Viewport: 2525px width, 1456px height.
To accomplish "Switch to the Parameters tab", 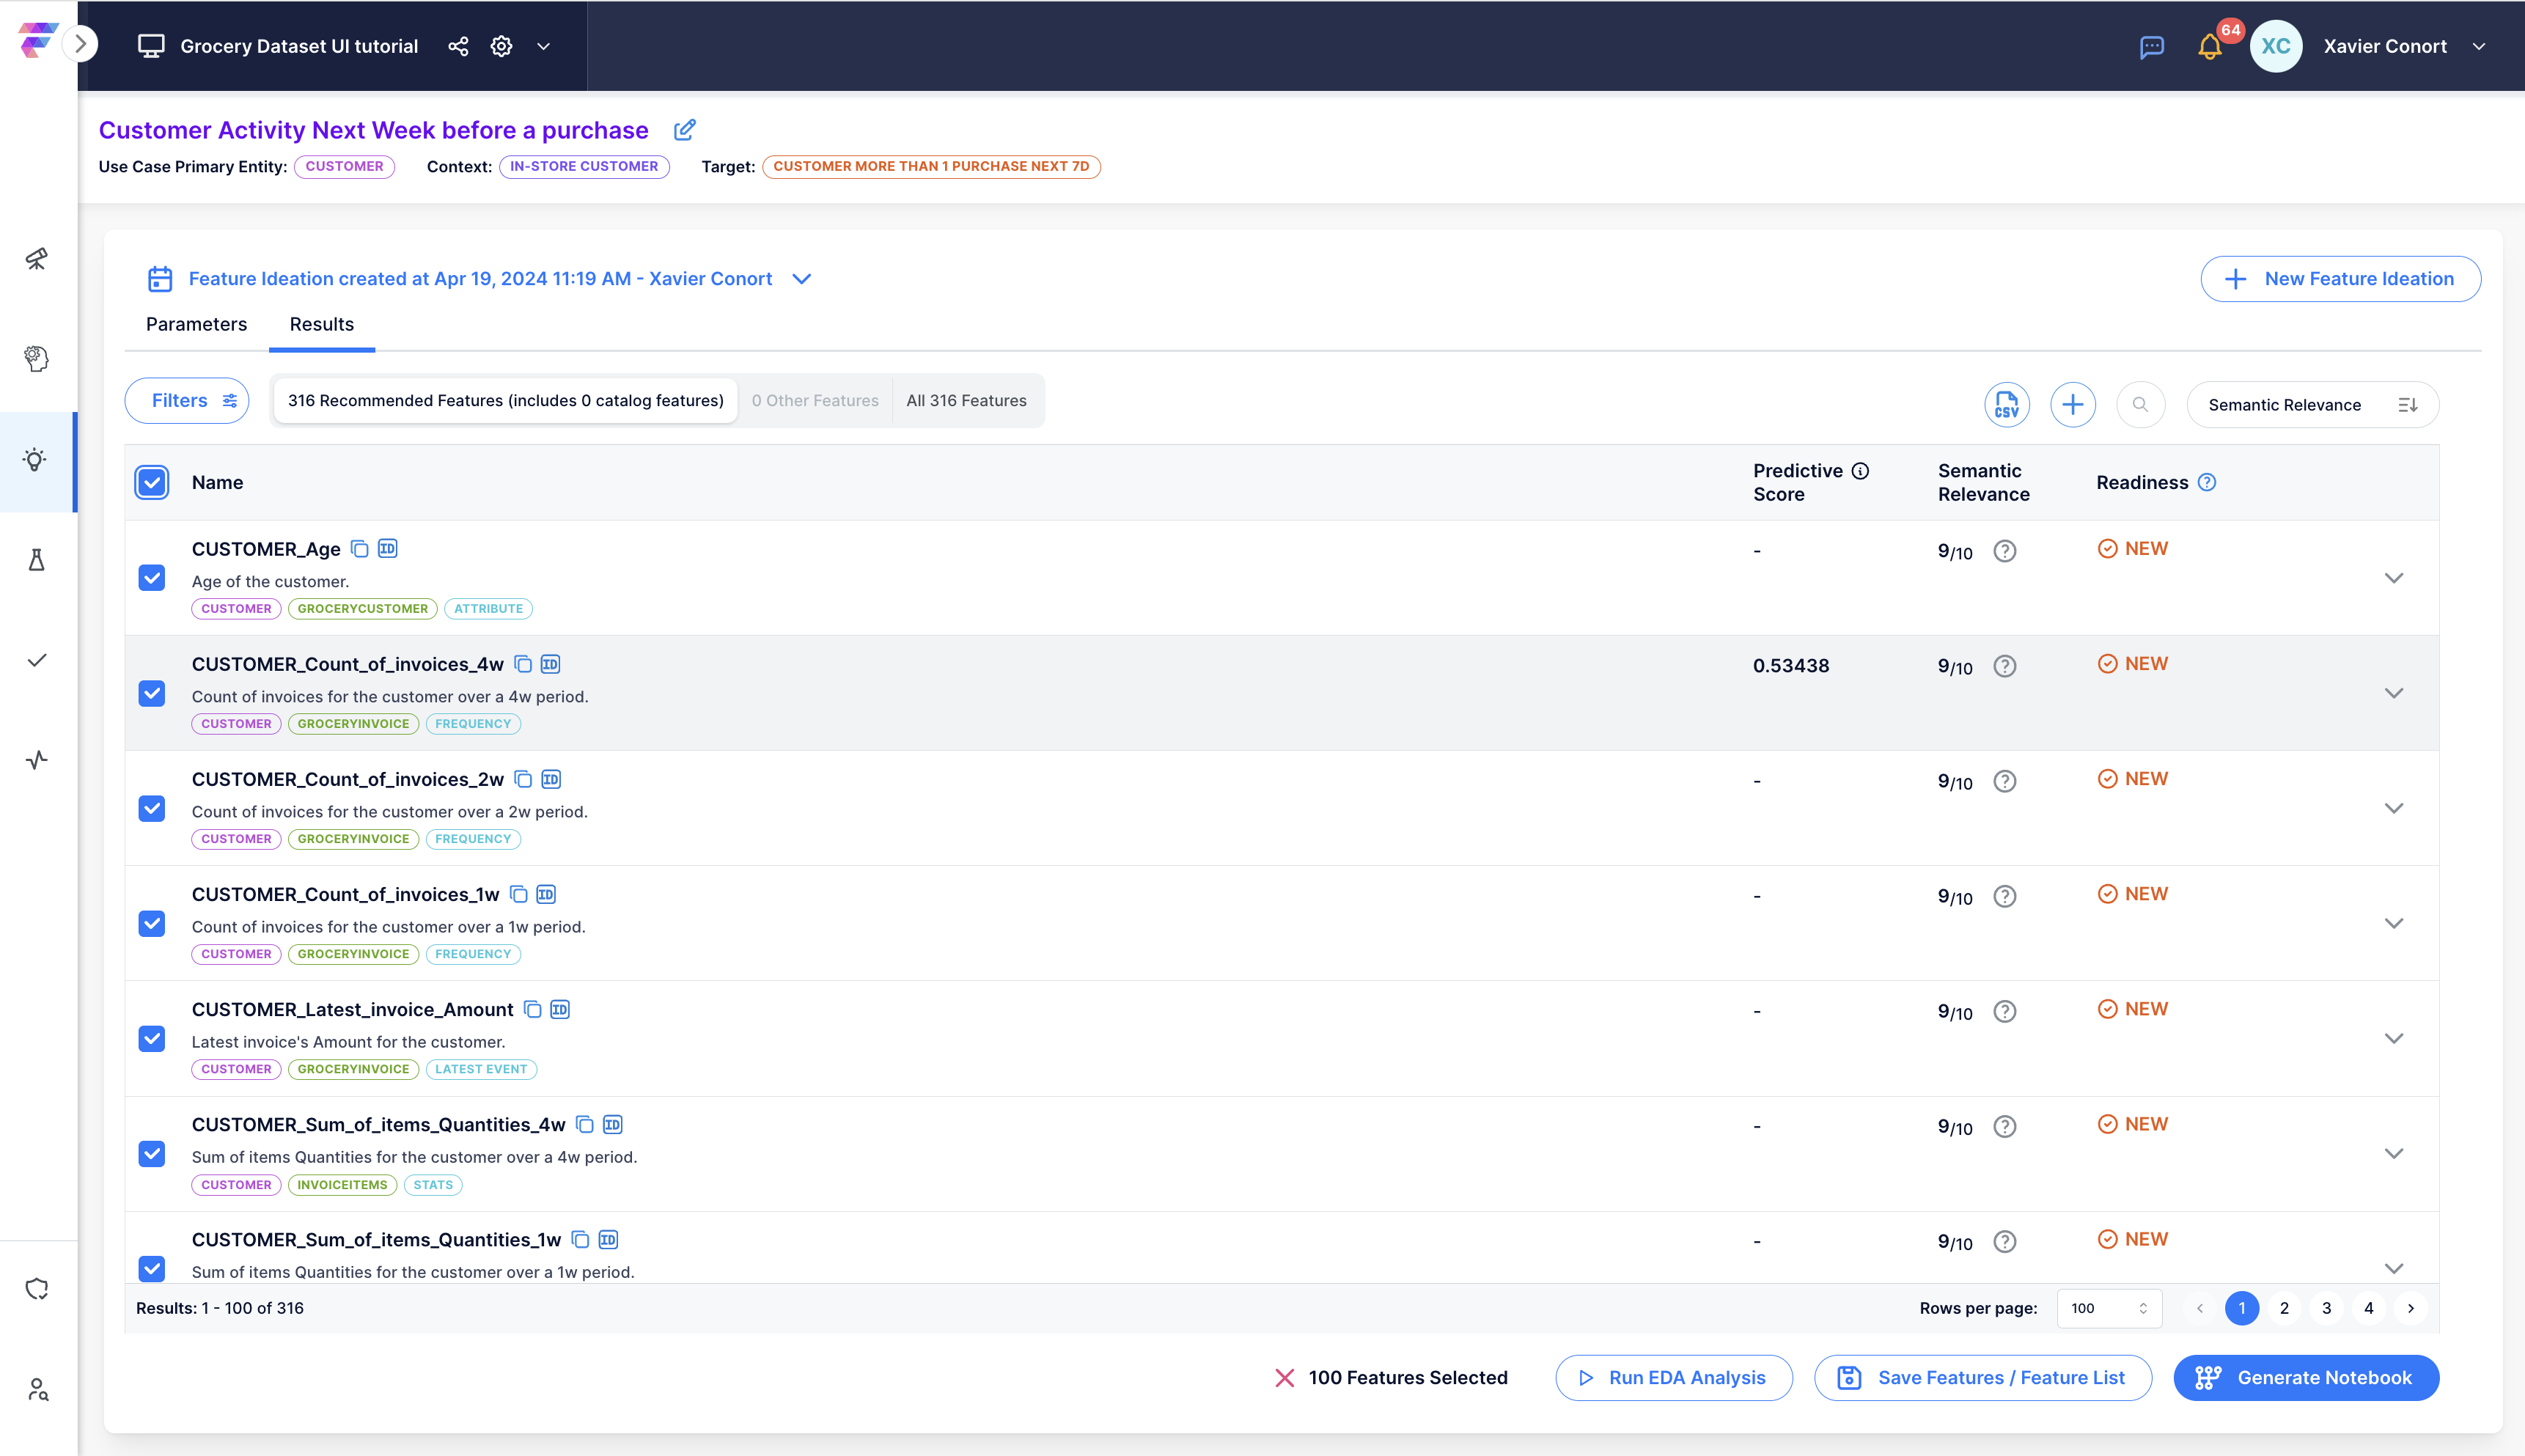I will coord(196,324).
